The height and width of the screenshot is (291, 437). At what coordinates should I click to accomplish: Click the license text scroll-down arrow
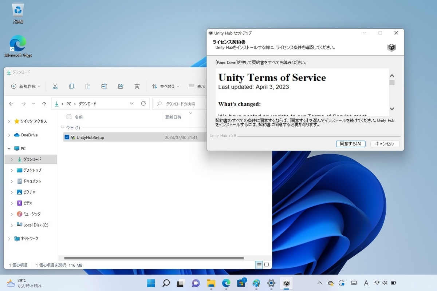pyautogui.click(x=392, y=109)
